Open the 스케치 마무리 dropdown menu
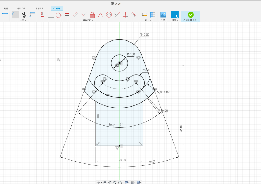The image size is (261, 184). 191,20
